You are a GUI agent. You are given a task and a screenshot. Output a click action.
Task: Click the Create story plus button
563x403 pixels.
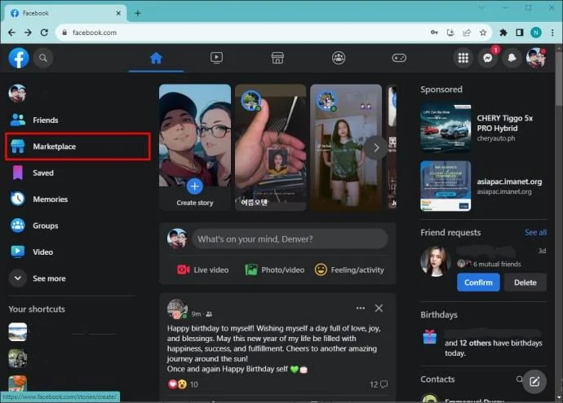(x=195, y=186)
